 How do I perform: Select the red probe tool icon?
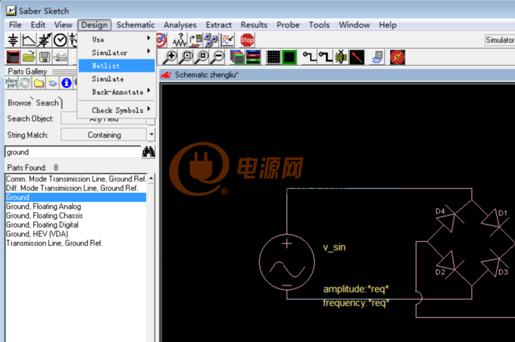point(357,57)
